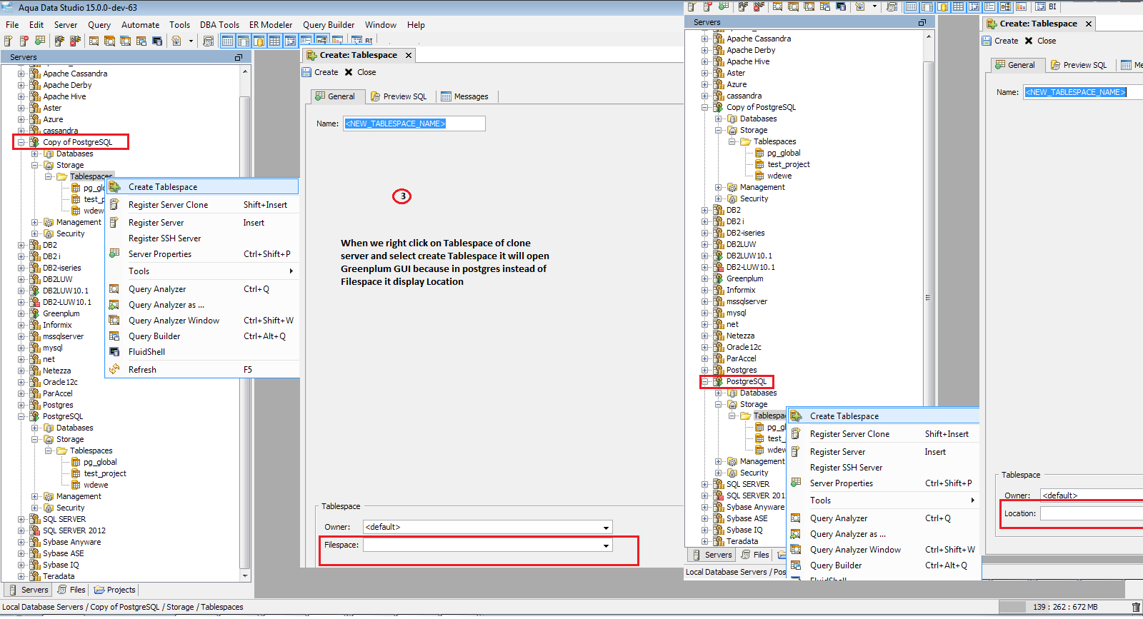The height and width of the screenshot is (619, 1143).
Task: Toggle the BI button in right window toolbar
Action: 1047,6
